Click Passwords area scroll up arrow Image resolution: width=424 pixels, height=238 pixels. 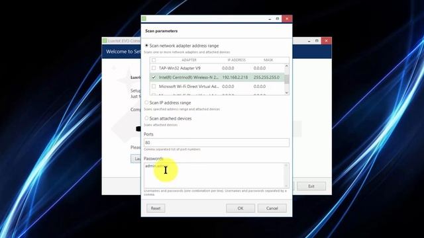tap(286, 165)
